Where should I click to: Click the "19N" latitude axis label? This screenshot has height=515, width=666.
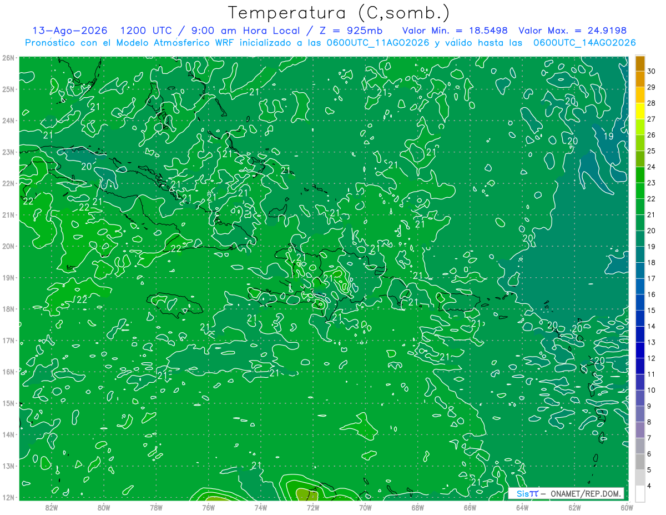point(8,277)
